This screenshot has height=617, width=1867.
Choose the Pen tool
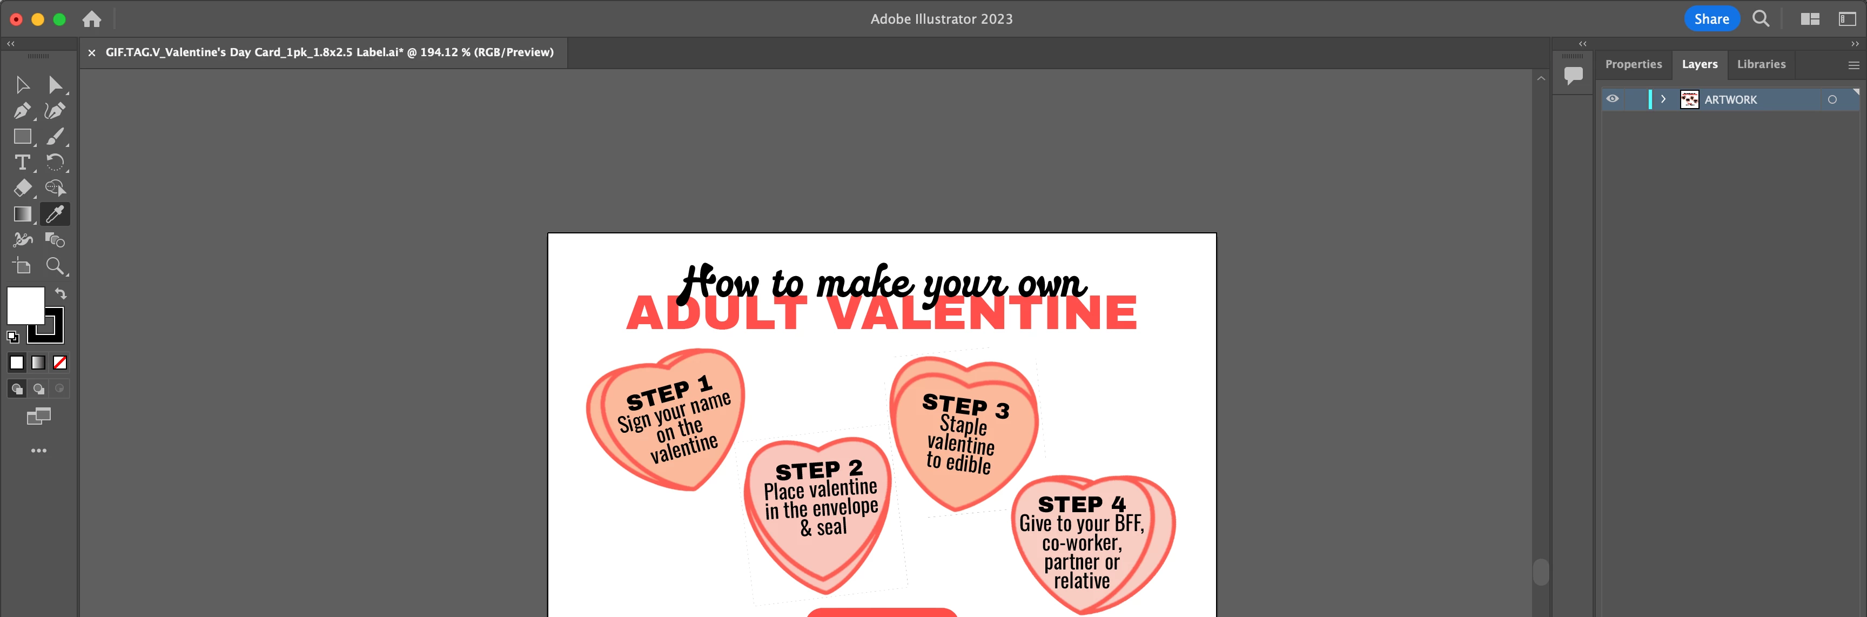pyautogui.click(x=23, y=111)
